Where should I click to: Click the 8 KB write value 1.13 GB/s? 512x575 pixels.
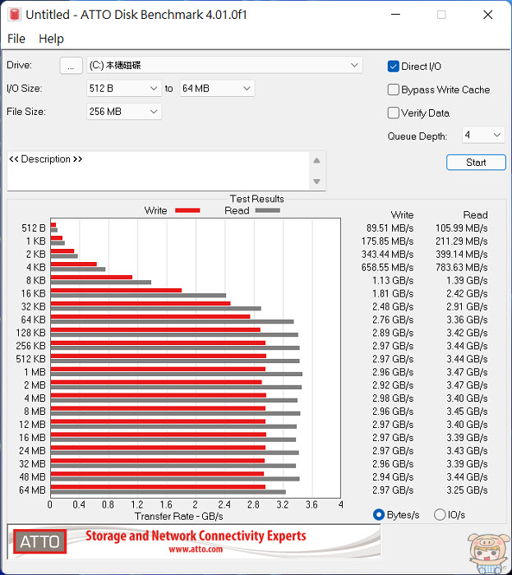[x=393, y=281]
